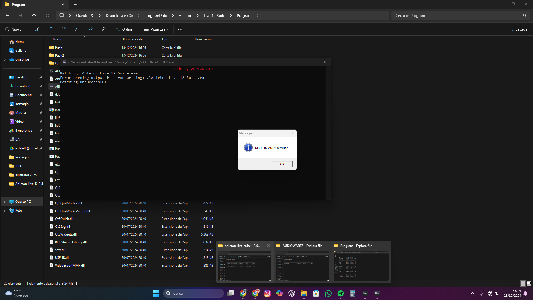Screen dimensions: 533x300
Task: Expand the Questo PC tree node
Action: (4, 202)
